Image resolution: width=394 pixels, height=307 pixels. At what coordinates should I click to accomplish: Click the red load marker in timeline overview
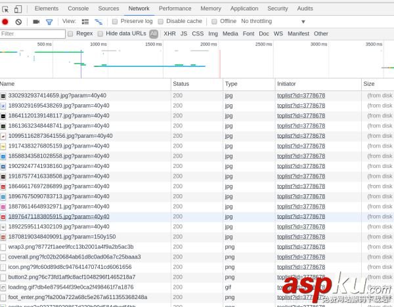220,64
